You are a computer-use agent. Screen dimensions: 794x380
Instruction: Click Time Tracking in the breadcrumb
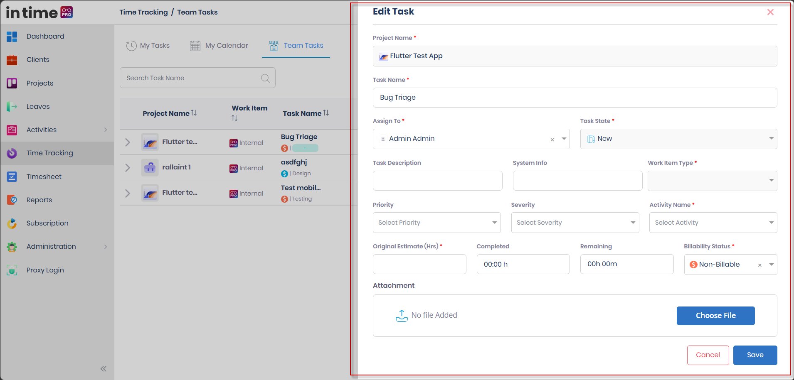pyautogui.click(x=143, y=12)
